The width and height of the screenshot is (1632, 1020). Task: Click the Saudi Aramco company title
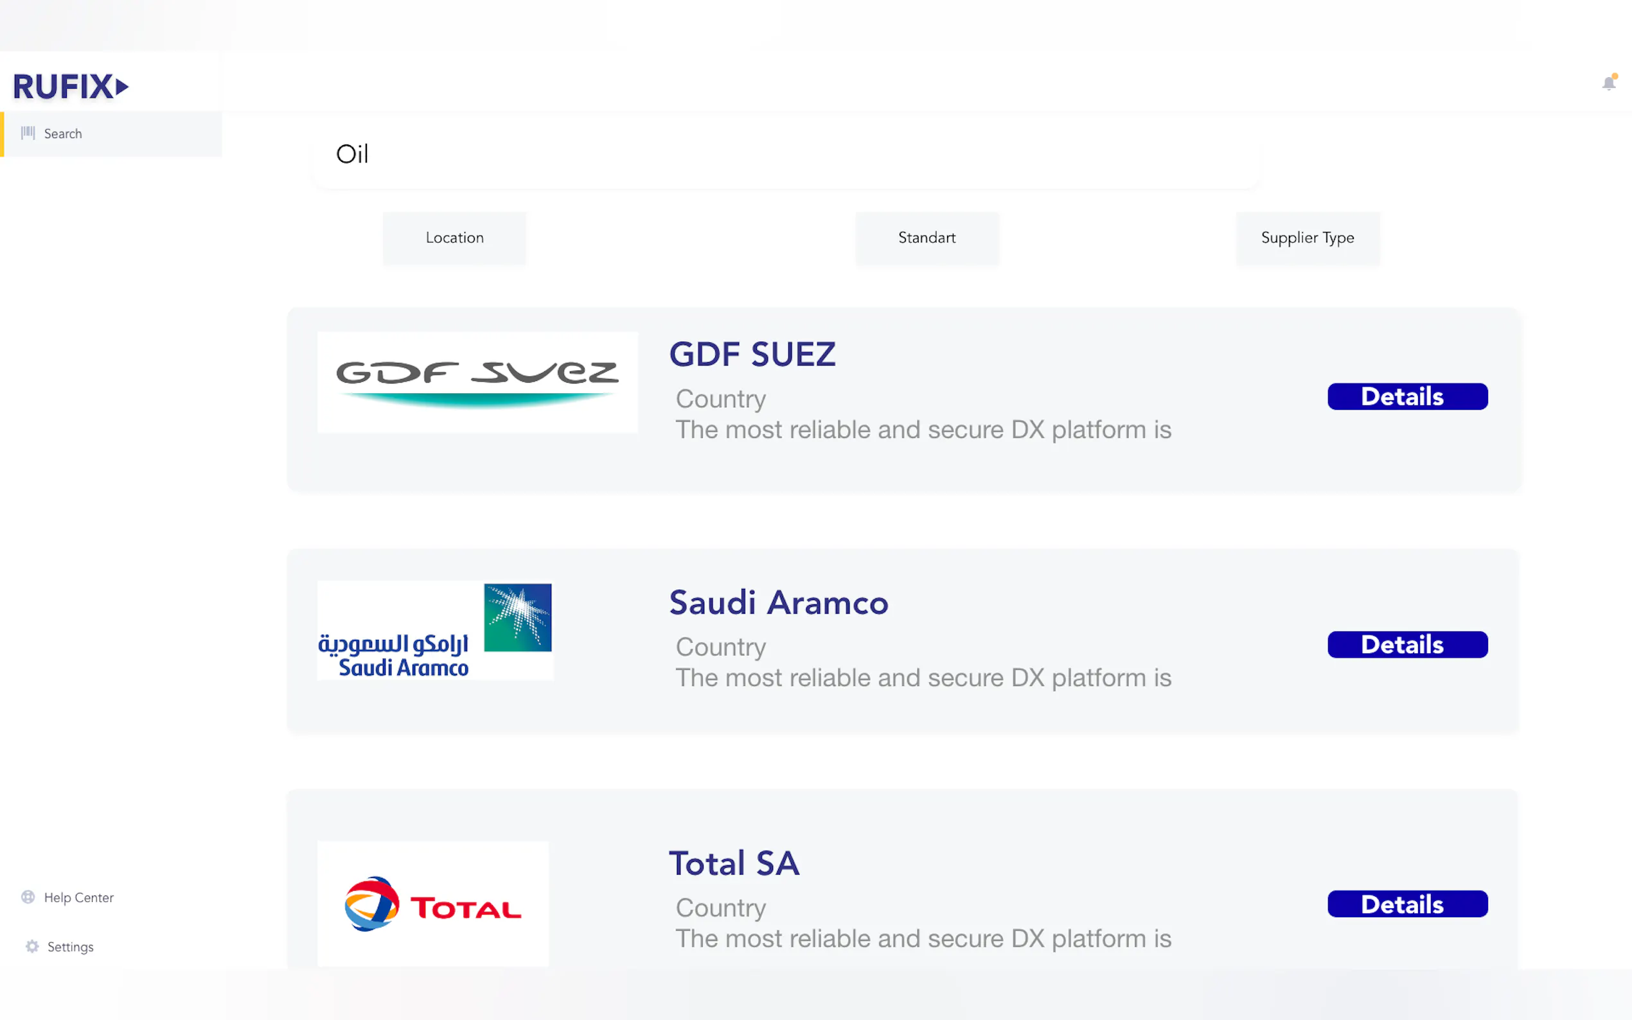(778, 602)
